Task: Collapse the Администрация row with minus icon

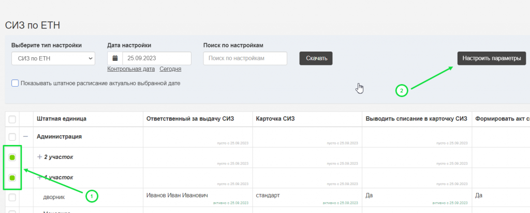Action: pos(26,137)
